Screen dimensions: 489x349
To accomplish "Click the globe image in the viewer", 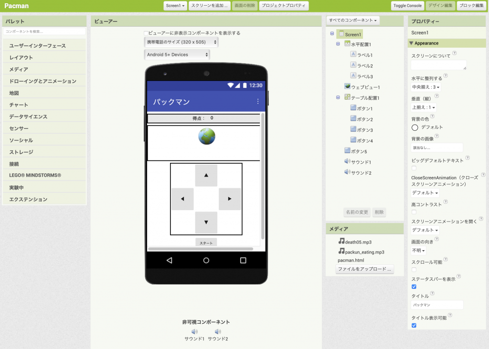I will click(x=207, y=137).
